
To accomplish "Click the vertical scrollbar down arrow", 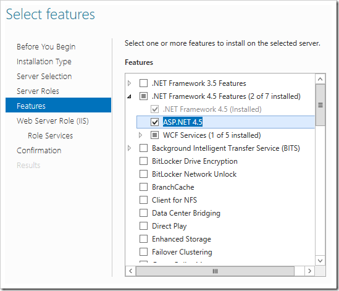I will pyautogui.click(x=320, y=261).
